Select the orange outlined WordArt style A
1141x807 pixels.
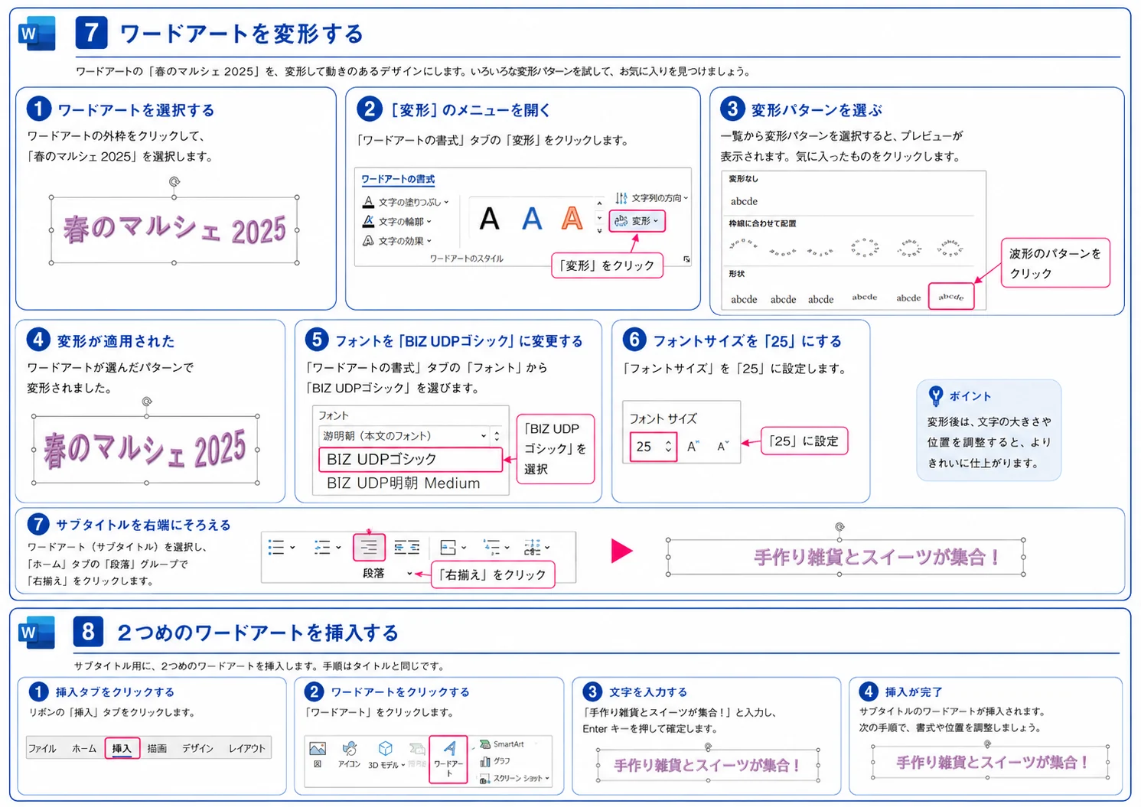coord(572,220)
